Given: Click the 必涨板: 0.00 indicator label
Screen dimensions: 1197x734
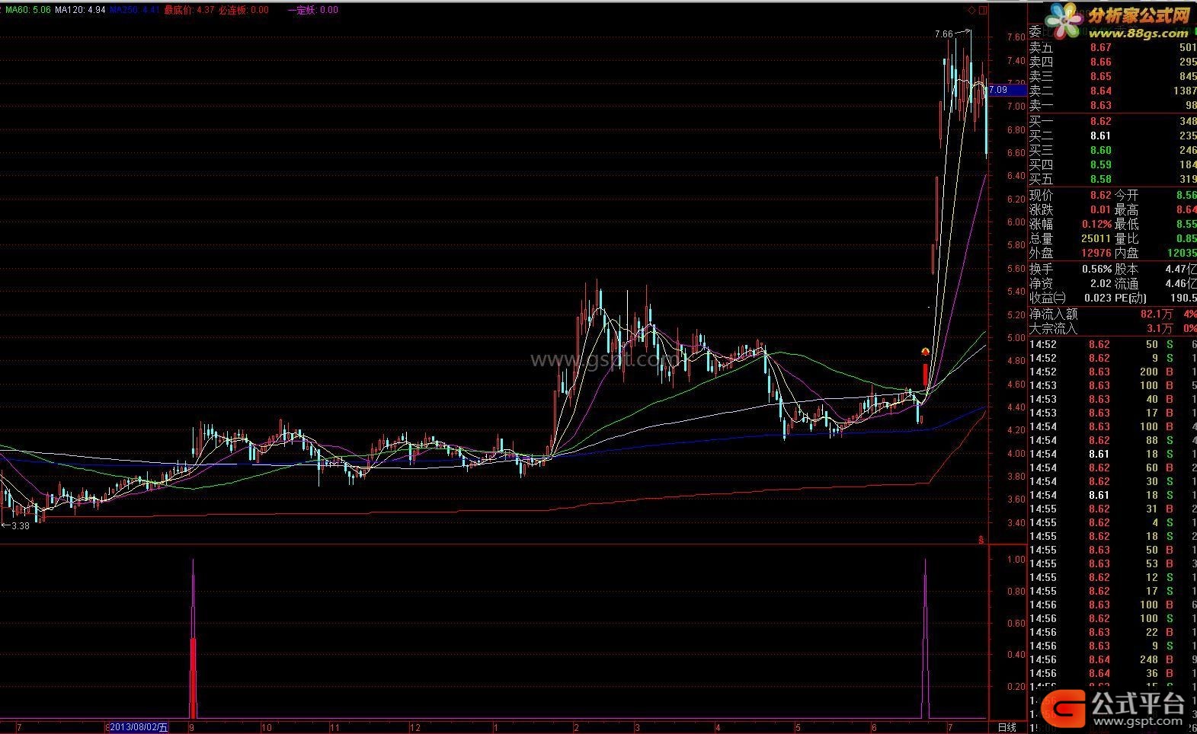Looking at the screenshot, I should pyautogui.click(x=244, y=10).
